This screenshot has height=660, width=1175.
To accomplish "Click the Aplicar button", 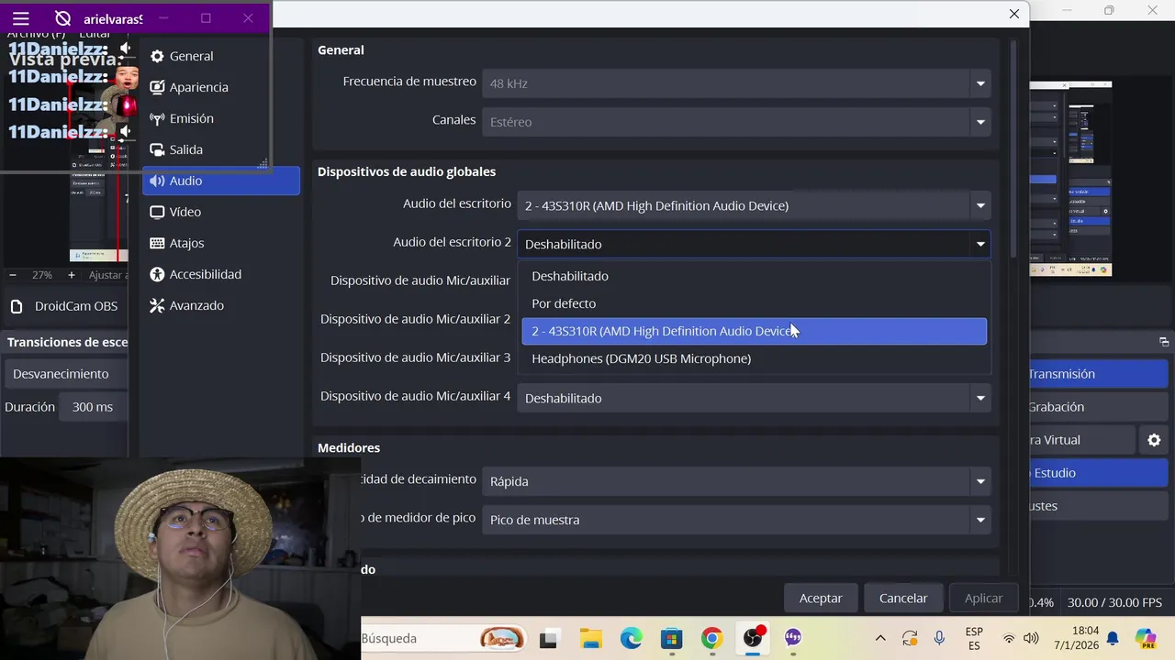I will 983,598.
